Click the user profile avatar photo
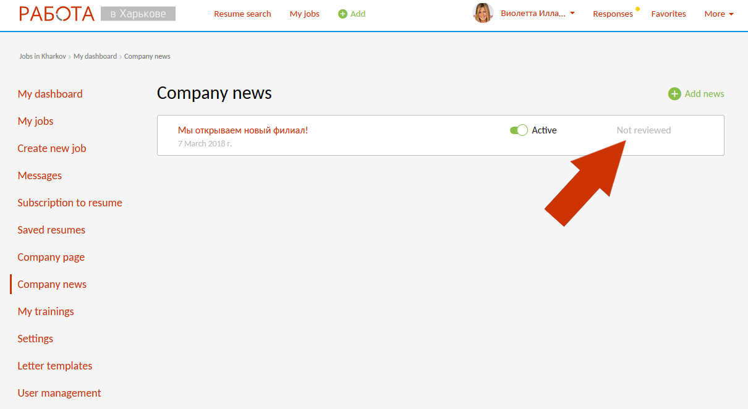The height and width of the screenshot is (409, 748). coord(483,13)
